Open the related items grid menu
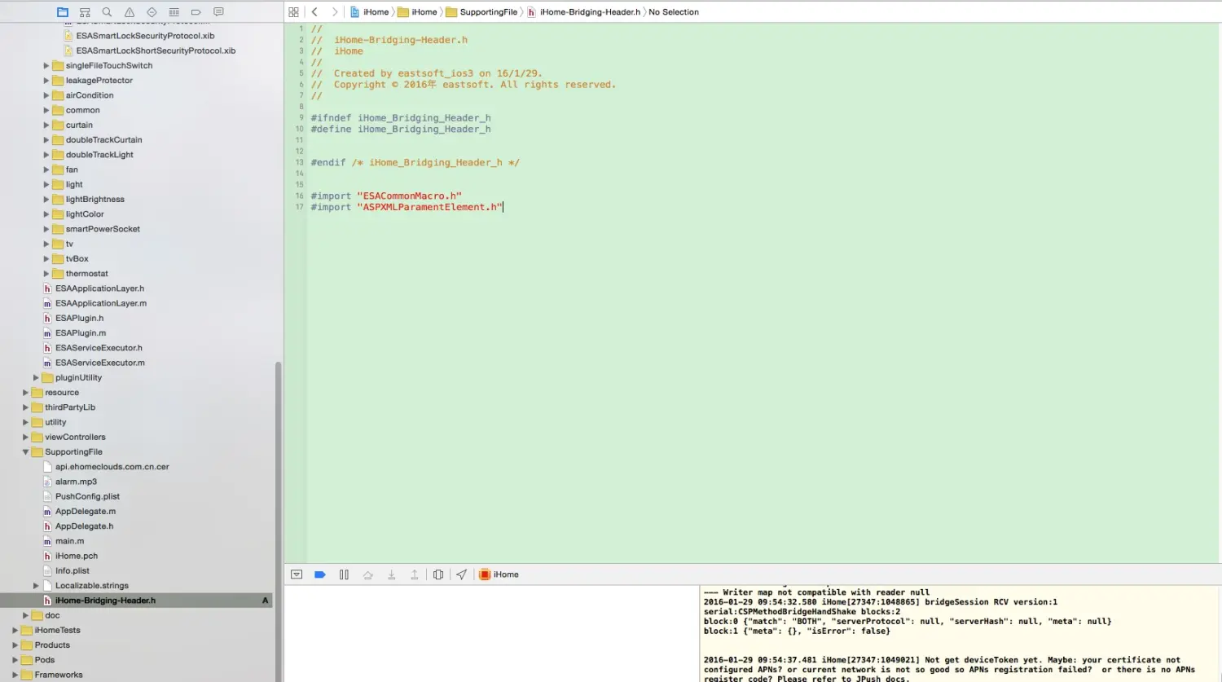1222x682 pixels. pyautogui.click(x=293, y=12)
